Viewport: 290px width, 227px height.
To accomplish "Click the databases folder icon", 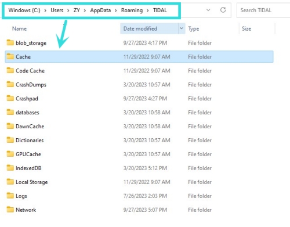I will (x=10, y=112).
